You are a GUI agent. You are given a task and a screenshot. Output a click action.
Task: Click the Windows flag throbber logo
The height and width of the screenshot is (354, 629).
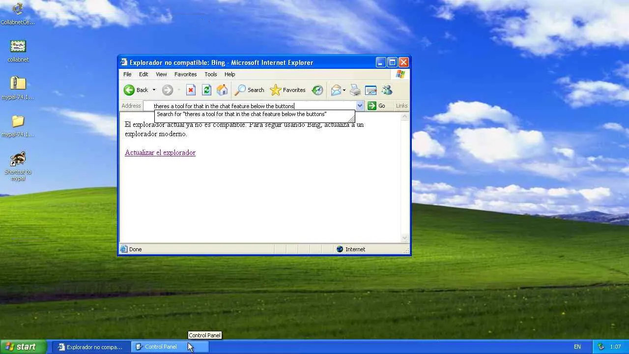pyautogui.click(x=400, y=74)
